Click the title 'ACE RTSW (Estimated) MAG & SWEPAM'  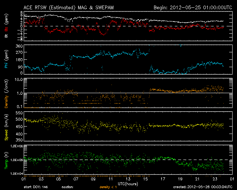coord(69,7)
